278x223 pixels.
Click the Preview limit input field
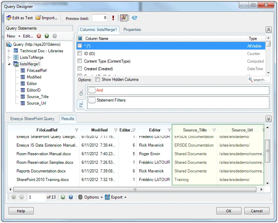99,18
